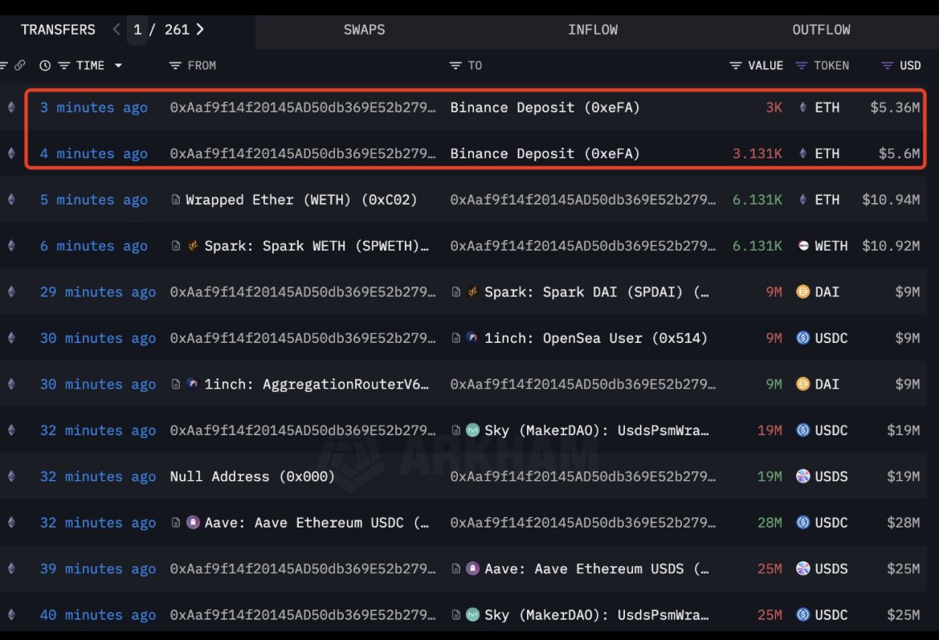Click Sky logo icon in 32 minutes row
Viewport: 939px width, 640px height.
[x=472, y=430]
